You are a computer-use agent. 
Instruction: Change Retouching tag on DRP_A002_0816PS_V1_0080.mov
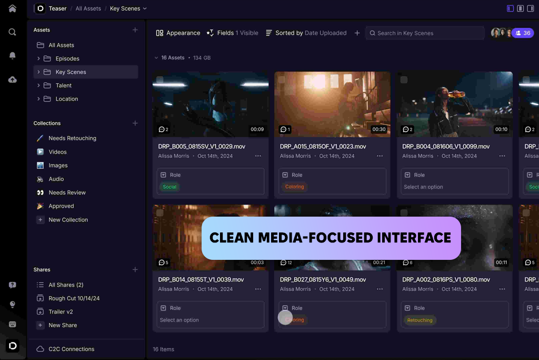(420, 320)
